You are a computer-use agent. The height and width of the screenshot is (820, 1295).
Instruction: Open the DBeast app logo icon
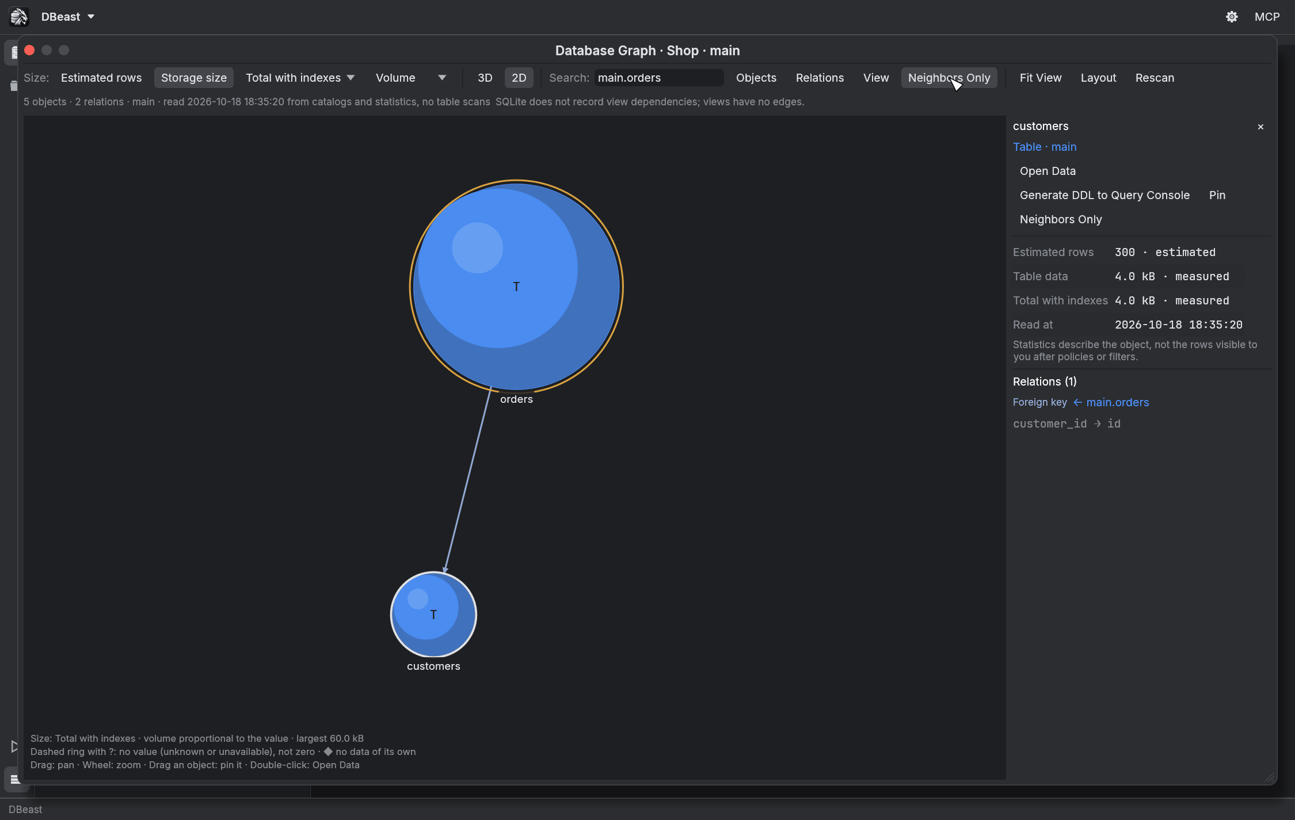point(18,17)
